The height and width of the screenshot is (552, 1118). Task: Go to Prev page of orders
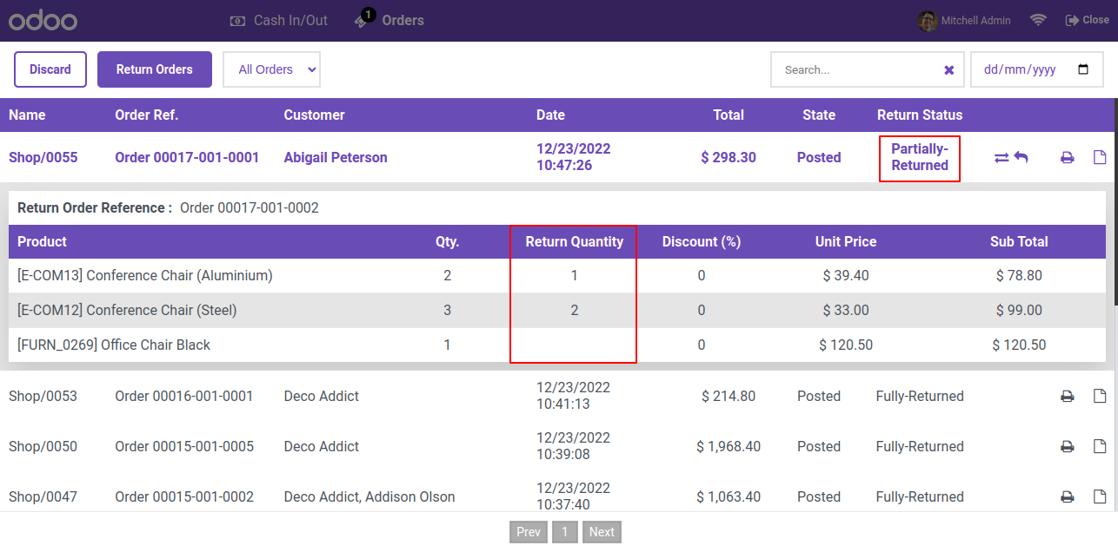click(529, 532)
